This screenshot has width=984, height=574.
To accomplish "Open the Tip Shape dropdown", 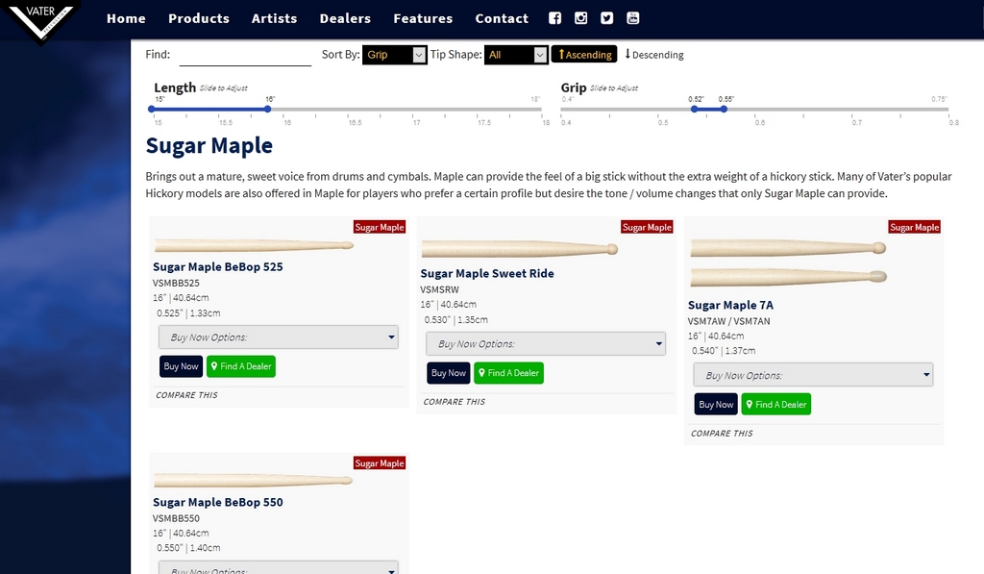I will pos(515,55).
